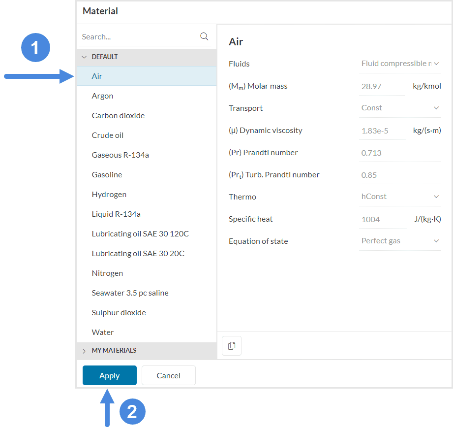Image resolution: width=453 pixels, height=431 pixels.
Task: Open the Equation of state dropdown
Action: [399, 241]
